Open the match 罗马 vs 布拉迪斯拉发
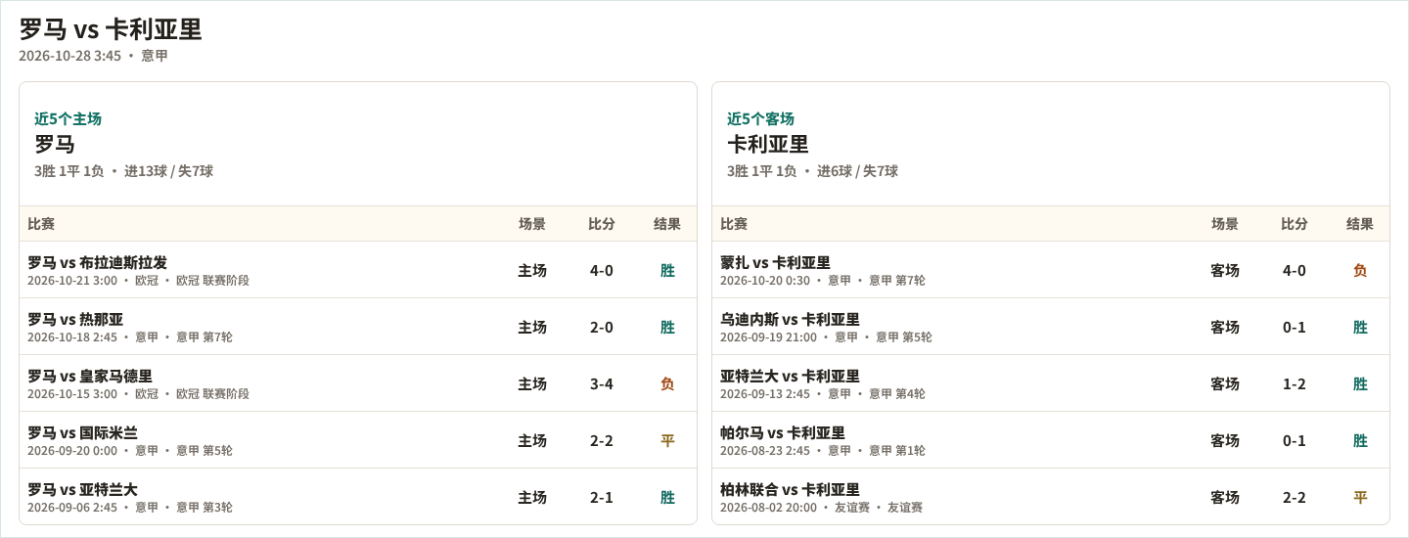1409x538 pixels. [x=97, y=262]
